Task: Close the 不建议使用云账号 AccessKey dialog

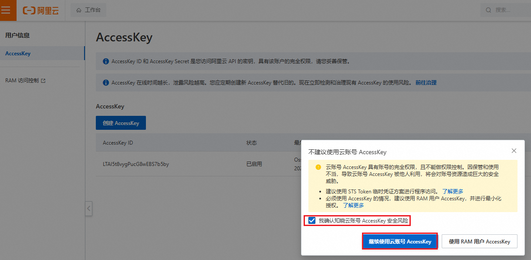Action: point(514,151)
